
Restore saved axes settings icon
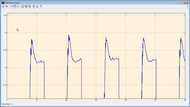(29, 6)
